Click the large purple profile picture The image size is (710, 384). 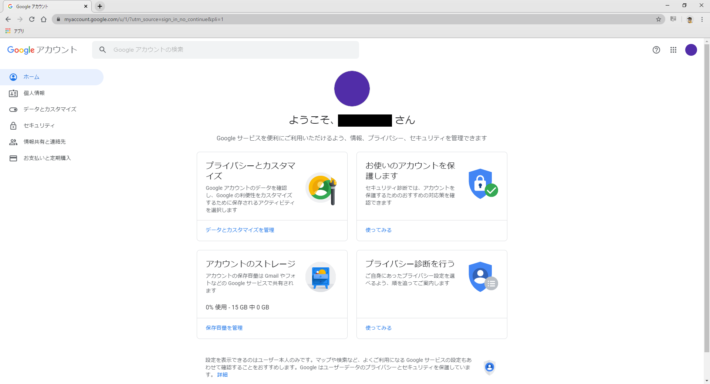pyautogui.click(x=352, y=89)
